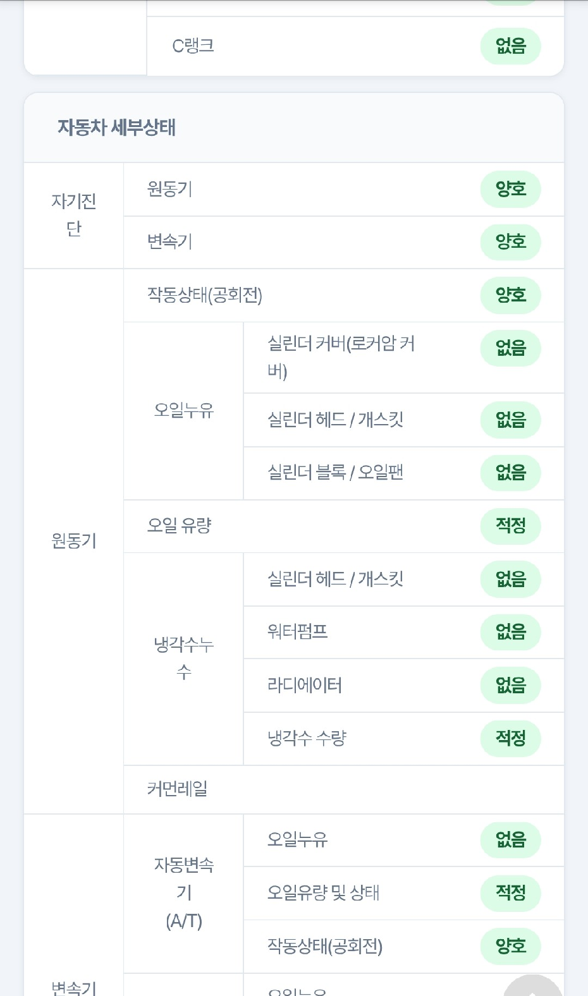Screen dimensions: 588x996
Task: Select 없음 badge for 자동변속기 오일누유
Action: pos(510,840)
